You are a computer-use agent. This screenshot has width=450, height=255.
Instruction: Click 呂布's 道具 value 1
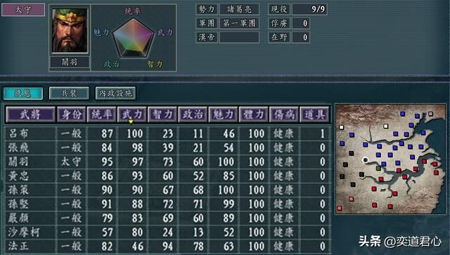point(322,133)
